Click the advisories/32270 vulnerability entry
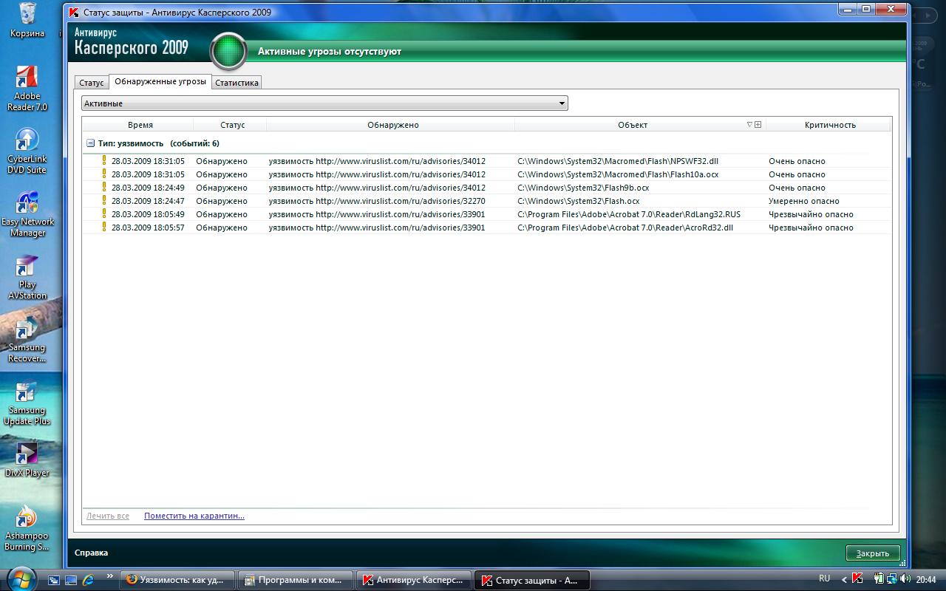The height and width of the screenshot is (591, 946). [x=377, y=201]
